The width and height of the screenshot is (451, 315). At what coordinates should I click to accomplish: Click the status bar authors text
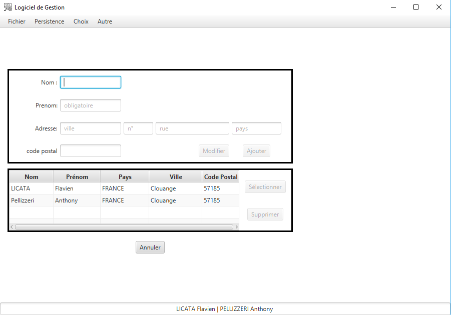coord(225,309)
